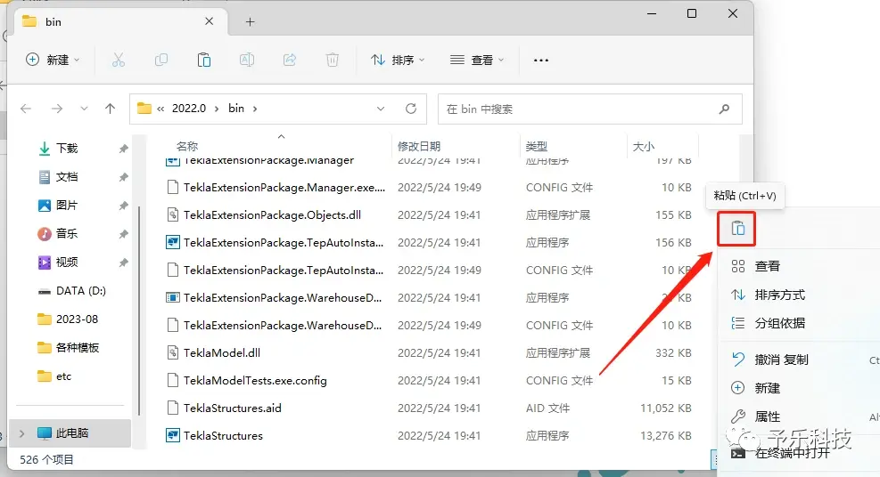Go forward with the right arrow
Viewport: 880px width, 477px height.
(x=57, y=109)
